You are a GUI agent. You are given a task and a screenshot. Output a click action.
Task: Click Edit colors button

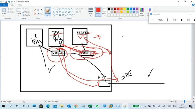click(x=142, y=12)
